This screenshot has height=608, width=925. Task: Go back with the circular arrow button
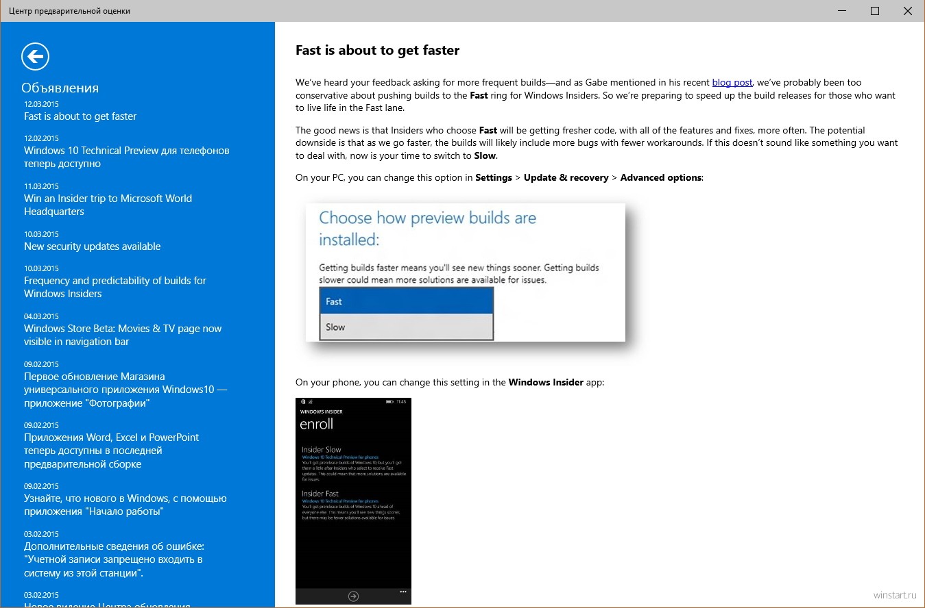tap(35, 56)
